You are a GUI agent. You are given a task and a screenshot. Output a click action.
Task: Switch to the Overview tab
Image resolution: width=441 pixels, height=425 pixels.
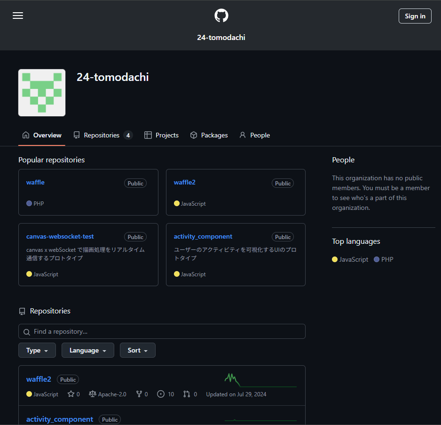(x=42, y=135)
